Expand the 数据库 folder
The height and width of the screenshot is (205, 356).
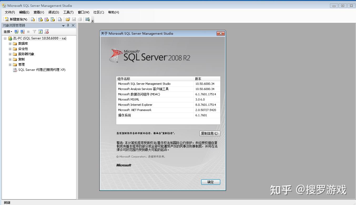[x=10, y=44]
